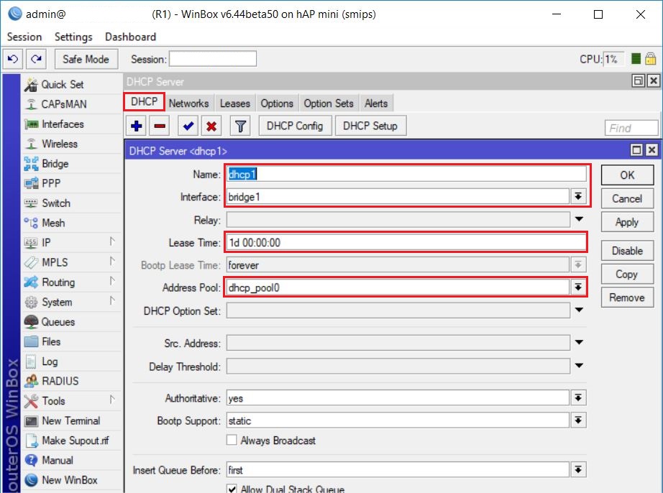This screenshot has height=493, width=663.
Task: Remove entry with red minus icon
Action: [160, 126]
